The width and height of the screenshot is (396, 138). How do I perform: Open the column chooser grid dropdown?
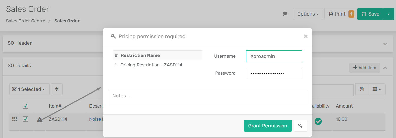pyautogui.click(x=377, y=89)
